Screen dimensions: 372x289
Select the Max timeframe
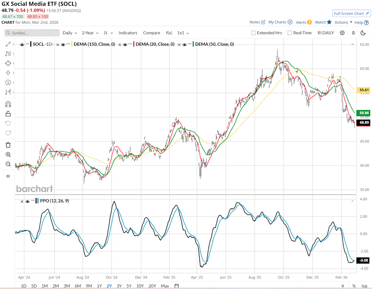165,286
